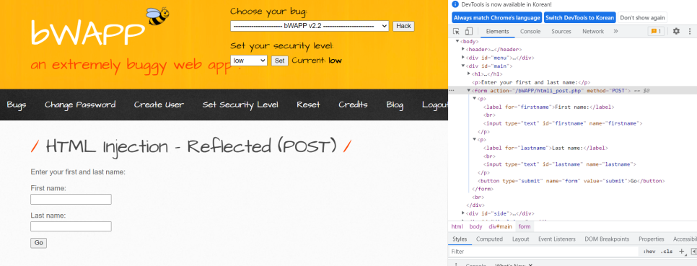Open the security level dropdown
This screenshot has height=266, width=697.
pyautogui.click(x=249, y=61)
